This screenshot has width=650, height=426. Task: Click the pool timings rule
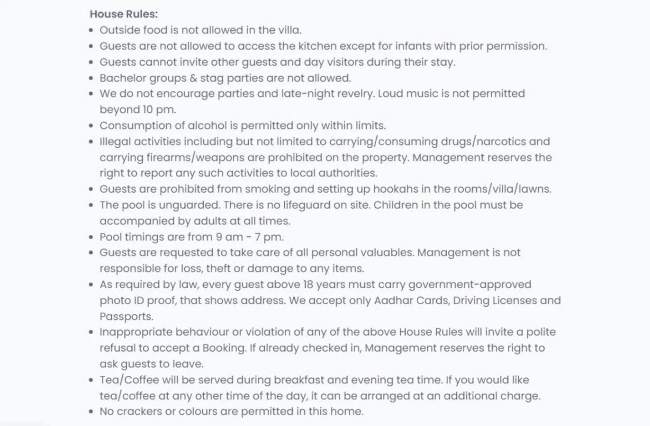click(191, 237)
